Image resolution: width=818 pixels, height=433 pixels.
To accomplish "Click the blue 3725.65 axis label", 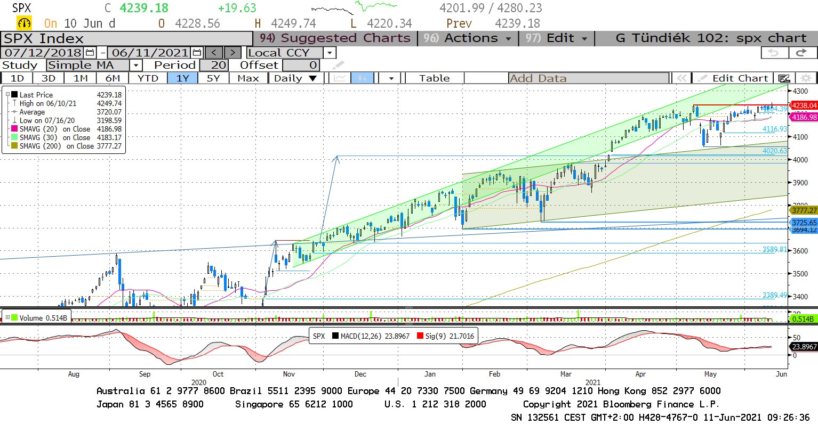I will (804, 223).
